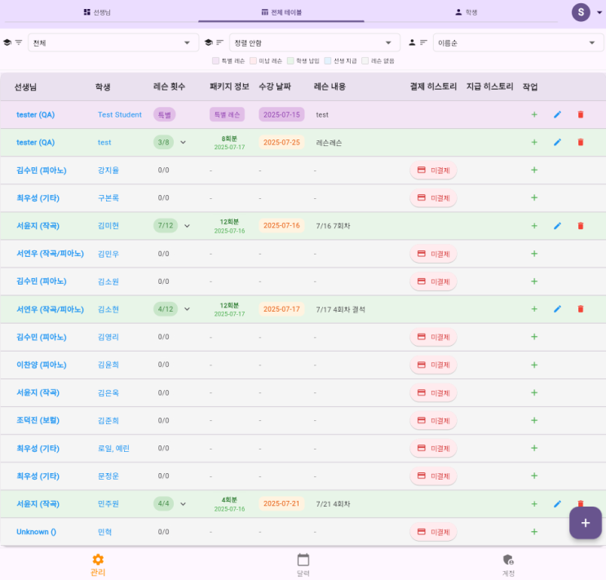Click the 수강 날짜 column header
This screenshot has height=580, width=606.
[x=275, y=86]
